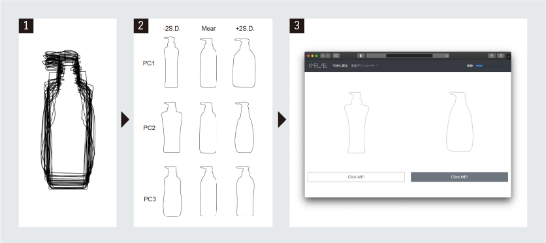The width and height of the screenshot is (546, 243).
Task: Go back with the browser back arrow
Action: [x=323, y=56]
